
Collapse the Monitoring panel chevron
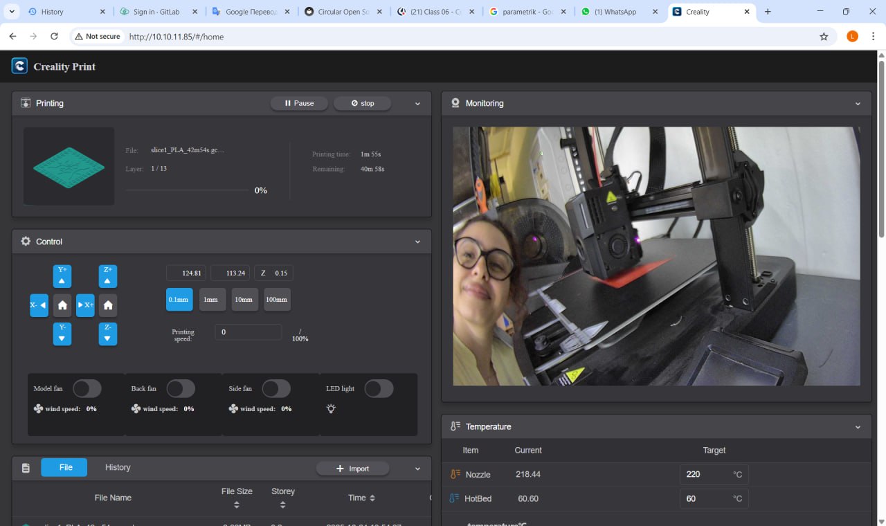point(858,104)
